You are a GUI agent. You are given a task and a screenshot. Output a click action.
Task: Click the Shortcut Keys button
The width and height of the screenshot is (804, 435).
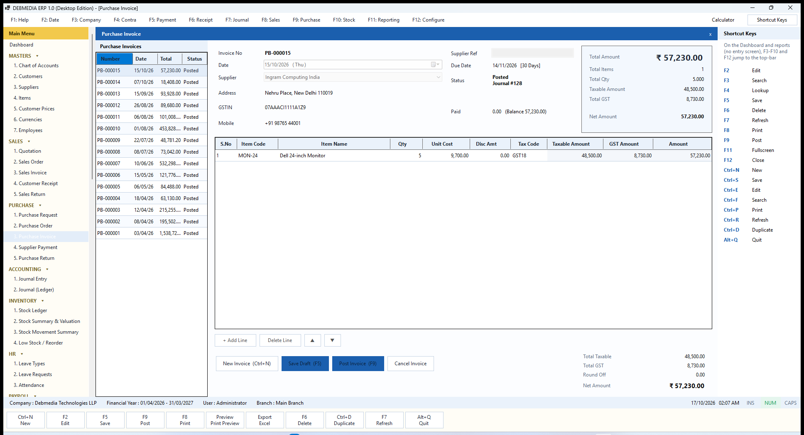(x=772, y=20)
